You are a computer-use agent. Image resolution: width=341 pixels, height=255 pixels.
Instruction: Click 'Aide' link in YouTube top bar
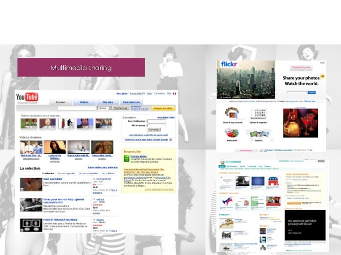tap(149, 94)
